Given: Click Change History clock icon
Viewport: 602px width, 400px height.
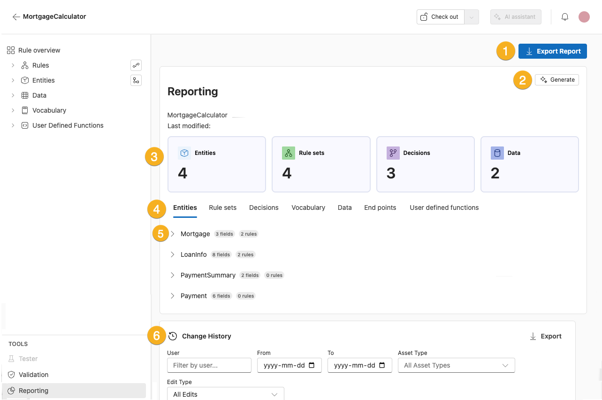Looking at the screenshot, I should click(x=173, y=336).
